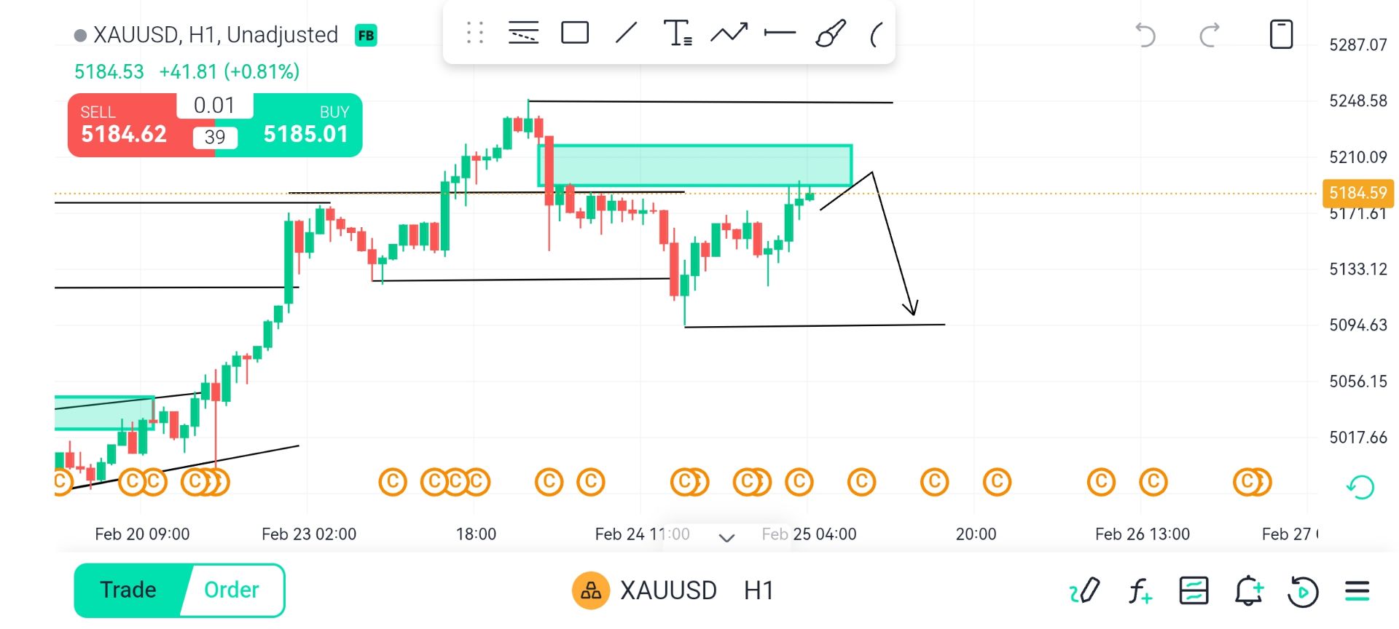Open the H1 timeframe selector
The height and width of the screenshot is (629, 1399).
pos(759,590)
